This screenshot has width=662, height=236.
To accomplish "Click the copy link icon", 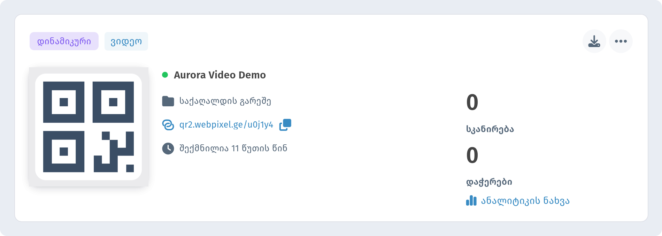I will pos(285,125).
